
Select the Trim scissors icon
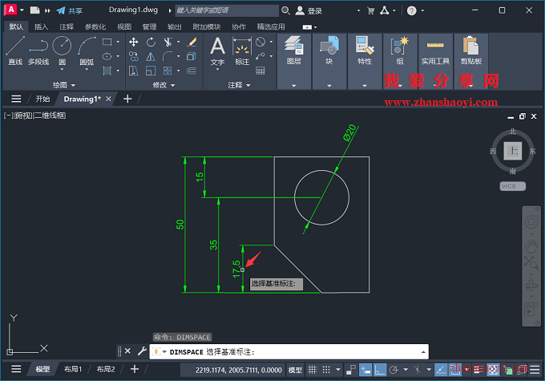tap(168, 42)
